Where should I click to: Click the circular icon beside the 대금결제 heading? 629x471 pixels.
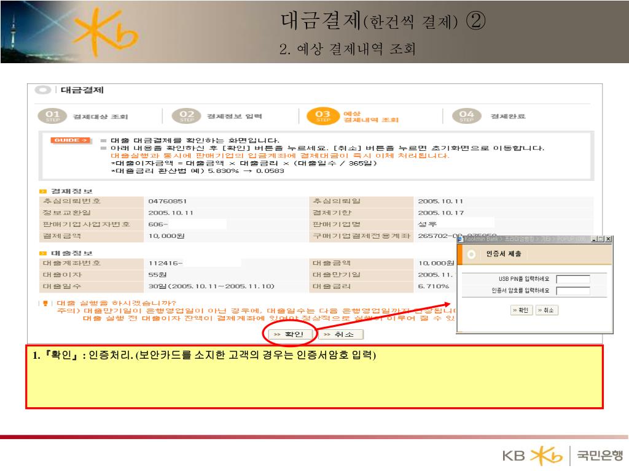click(x=43, y=90)
